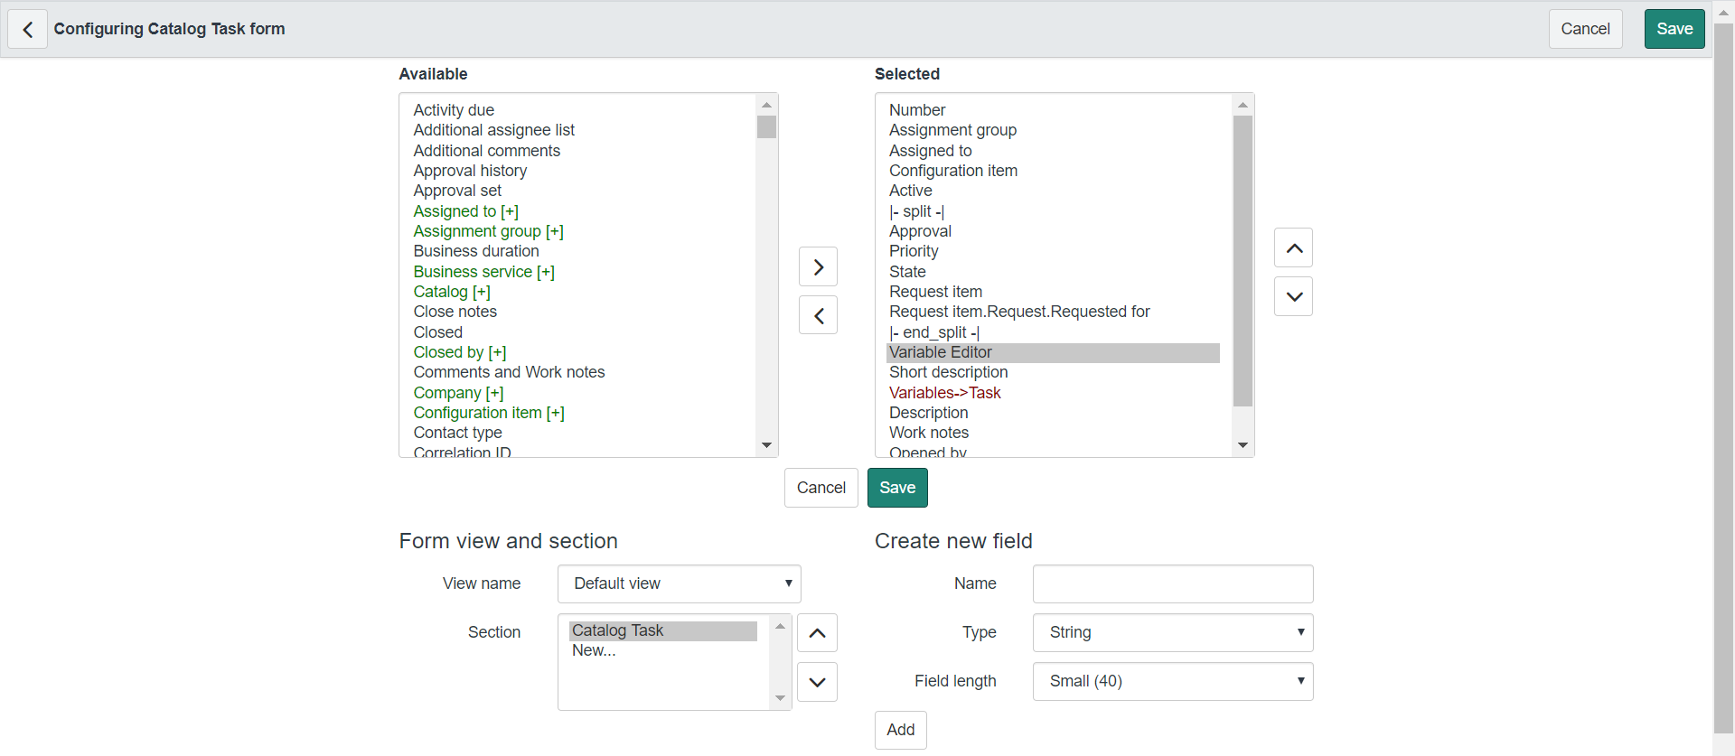1735x756 pixels.
Task: Open the Type dropdown set to String
Action: pyautogui.click(x=1173, y=632)
